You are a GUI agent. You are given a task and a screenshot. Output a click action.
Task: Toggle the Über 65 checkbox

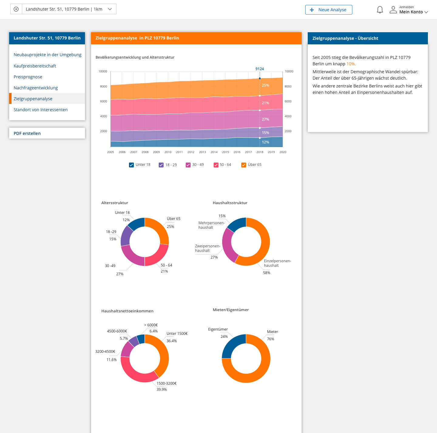pyautogui.click(x=243, y=165)
